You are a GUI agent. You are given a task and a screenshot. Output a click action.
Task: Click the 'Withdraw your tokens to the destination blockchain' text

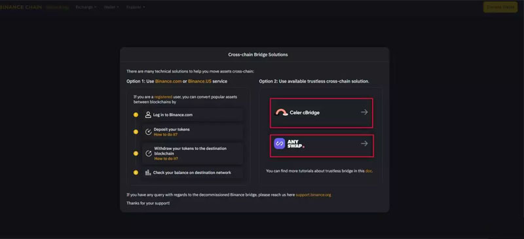coord(190,151)
